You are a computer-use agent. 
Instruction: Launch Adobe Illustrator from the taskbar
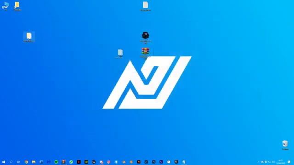[x=139, y=162]
